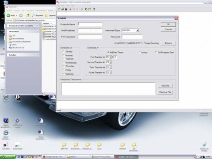Open Documentos compartidos in Otros sitios
212x159 pixels.
(21, 42)
